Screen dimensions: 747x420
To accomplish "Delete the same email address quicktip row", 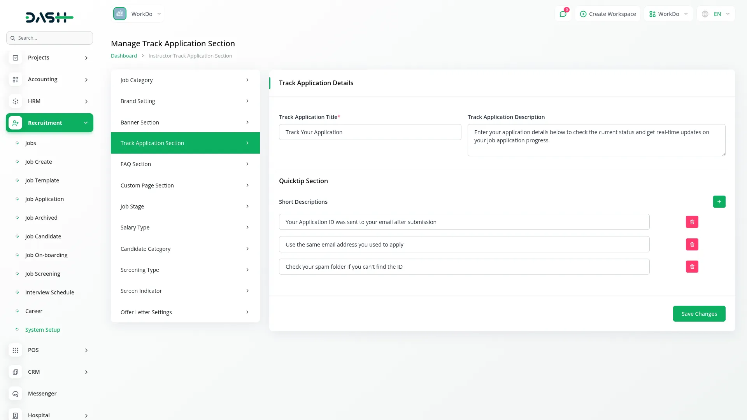I will 692,245.
